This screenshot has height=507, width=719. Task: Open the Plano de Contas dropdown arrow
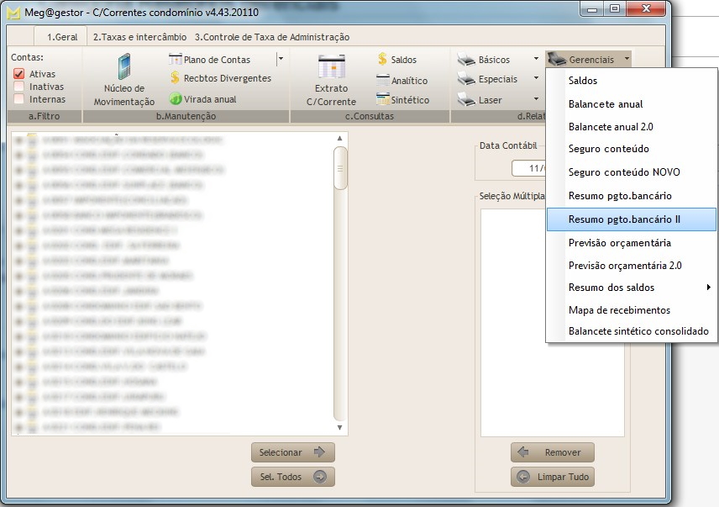coord(281,60)
